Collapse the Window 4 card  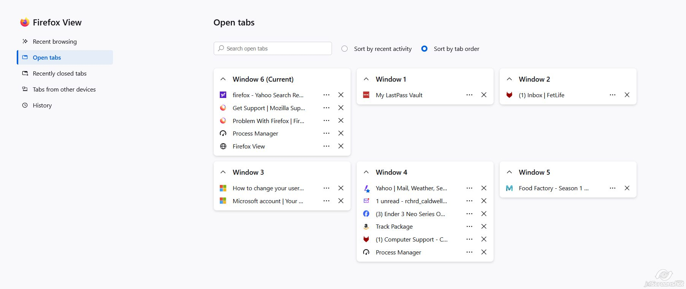click(x=366, y=172)
